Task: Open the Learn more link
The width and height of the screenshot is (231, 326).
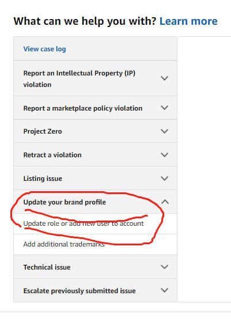Action: (188, 21)
